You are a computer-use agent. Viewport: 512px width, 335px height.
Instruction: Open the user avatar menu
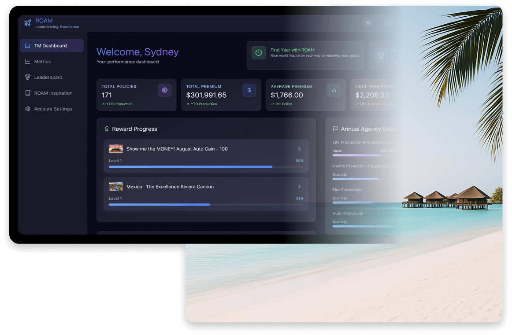point(388,23)
